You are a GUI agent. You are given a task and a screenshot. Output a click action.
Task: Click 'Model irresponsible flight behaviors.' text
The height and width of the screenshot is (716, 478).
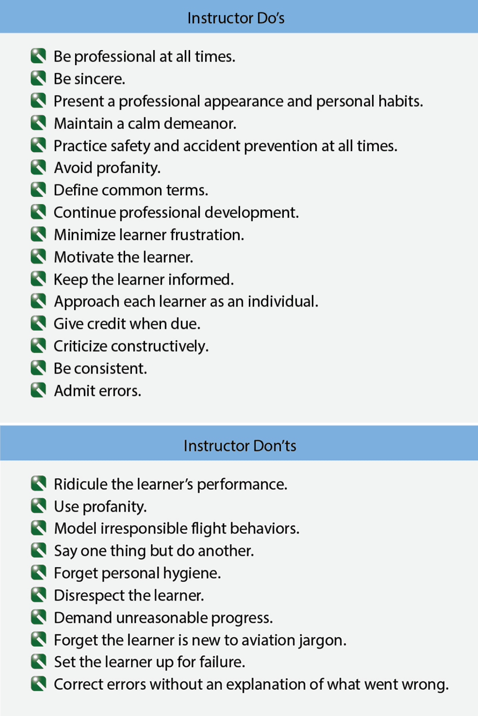177,528
